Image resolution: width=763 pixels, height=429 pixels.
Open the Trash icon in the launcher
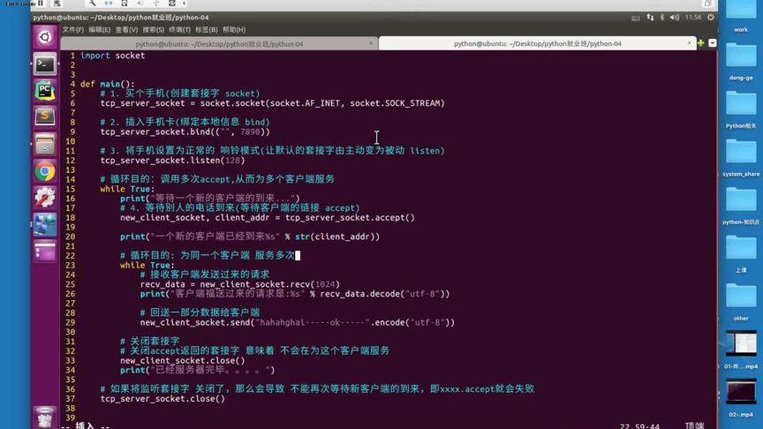point(45,417)
